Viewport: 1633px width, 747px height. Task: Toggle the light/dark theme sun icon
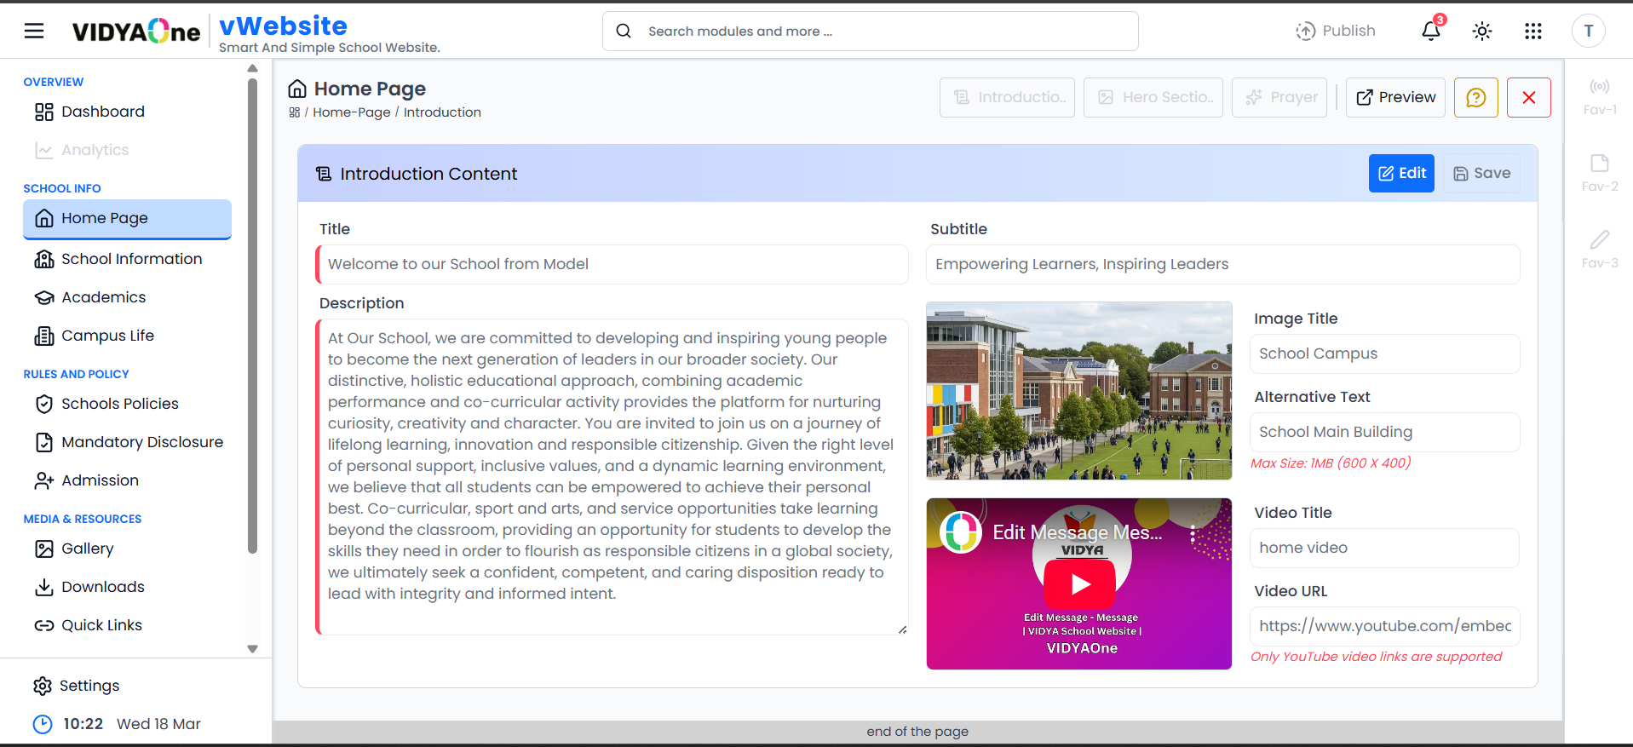pos(1482,31)
